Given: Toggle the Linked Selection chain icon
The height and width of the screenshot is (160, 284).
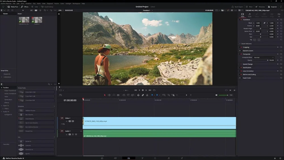Looking at the screenshot, I should [x=143, y=95].
